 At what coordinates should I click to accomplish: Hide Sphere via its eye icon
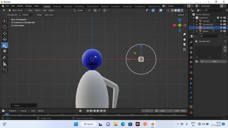(221, 31)
